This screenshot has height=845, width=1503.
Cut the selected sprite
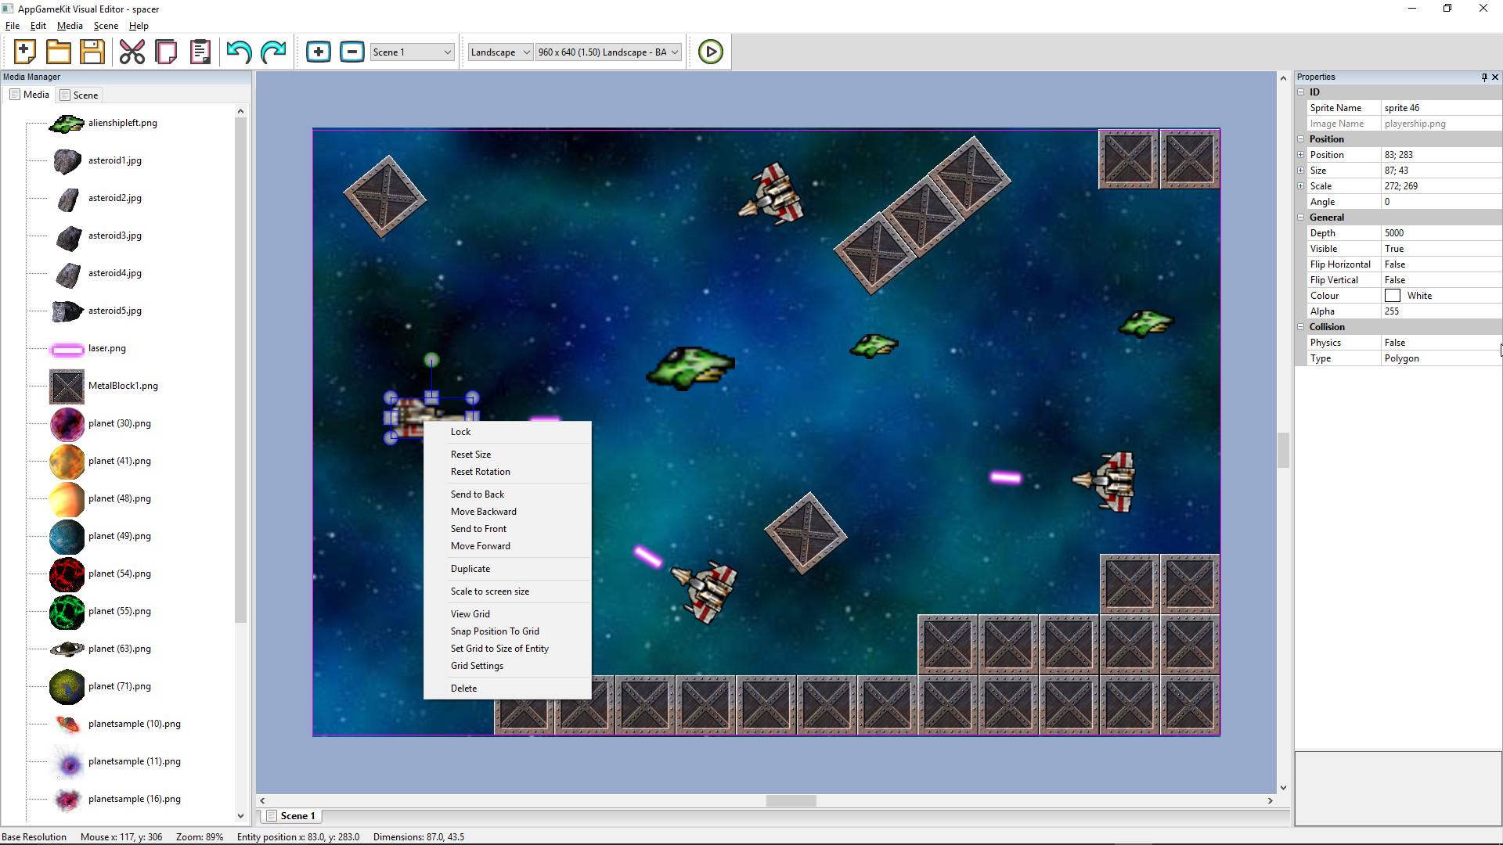(132, 51)
